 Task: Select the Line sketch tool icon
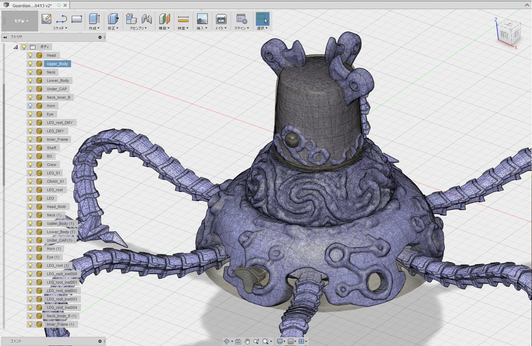tap(62, 19)
